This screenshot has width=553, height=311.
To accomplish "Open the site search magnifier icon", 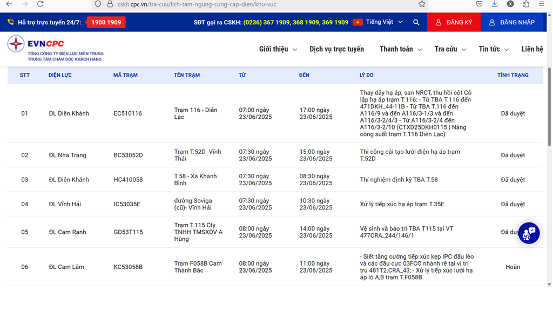I will [x=416, y=22].
